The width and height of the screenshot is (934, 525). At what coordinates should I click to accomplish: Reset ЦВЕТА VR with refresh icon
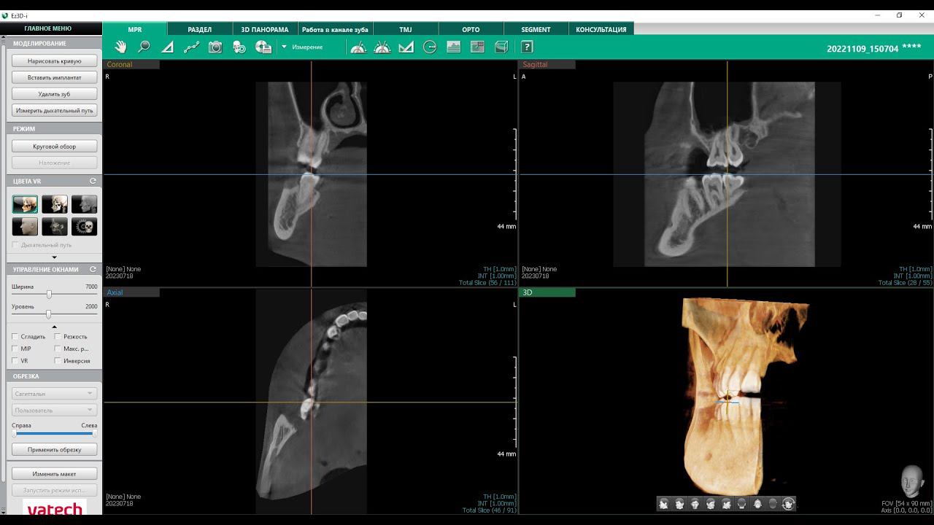click(x=93, y=181)
